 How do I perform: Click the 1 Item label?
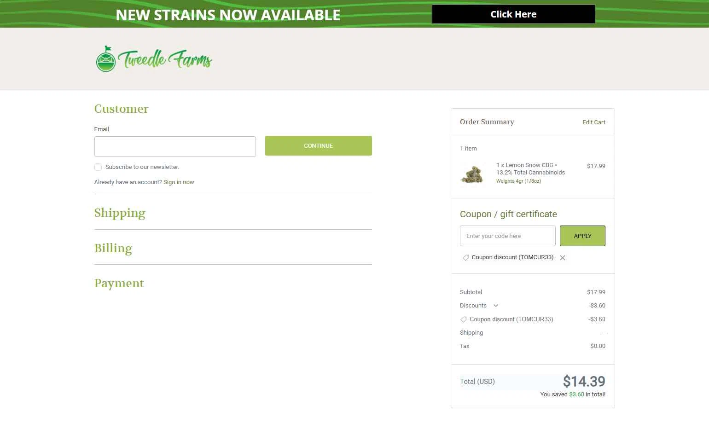tap(468, 149)
